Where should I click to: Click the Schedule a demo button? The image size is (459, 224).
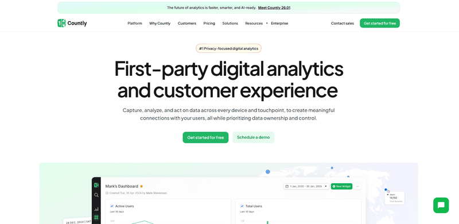[253, 137]
